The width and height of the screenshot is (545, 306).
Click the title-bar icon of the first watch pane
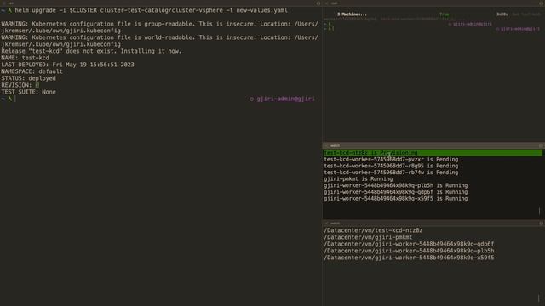click(x=541, y=145)
